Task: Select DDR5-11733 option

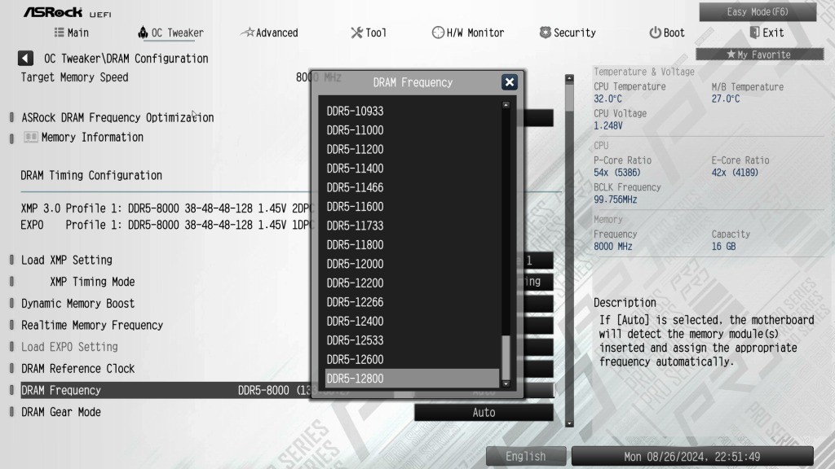Action: (412, 226)
